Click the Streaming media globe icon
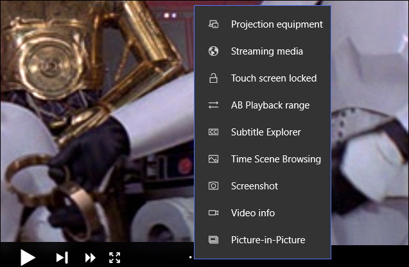This screenshot has width=409, height=267. point(214,51)
